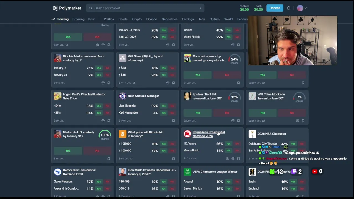Click the Deposit button
This screenshot has height=199, width=354.
pos(275,8)
